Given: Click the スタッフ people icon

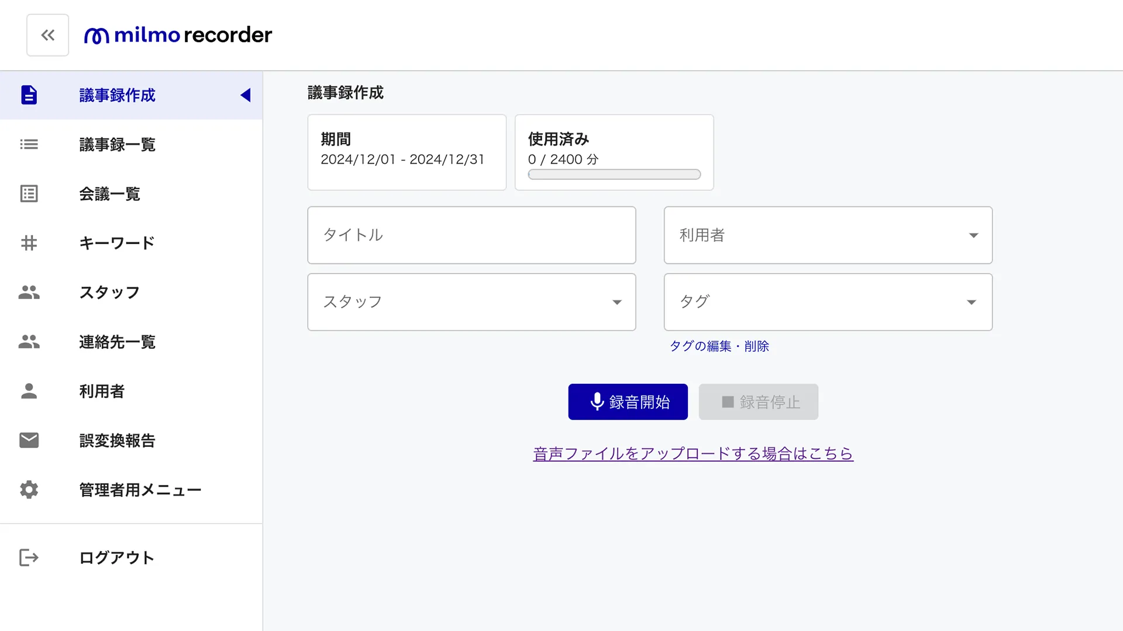Looking at the screenshot, I should [x=29, y=292].
